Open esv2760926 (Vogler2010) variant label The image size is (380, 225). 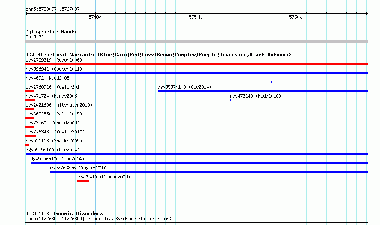pos(55,87)
